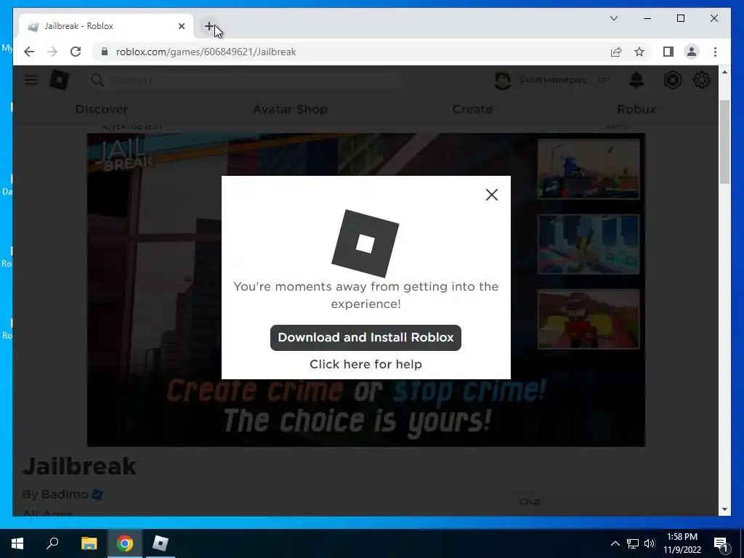Go back to the previous page

29,52
